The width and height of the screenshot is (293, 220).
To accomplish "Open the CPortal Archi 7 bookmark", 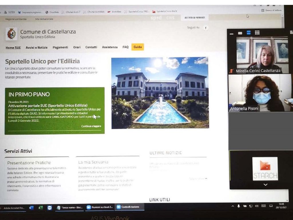I will [x=71, y=12].
